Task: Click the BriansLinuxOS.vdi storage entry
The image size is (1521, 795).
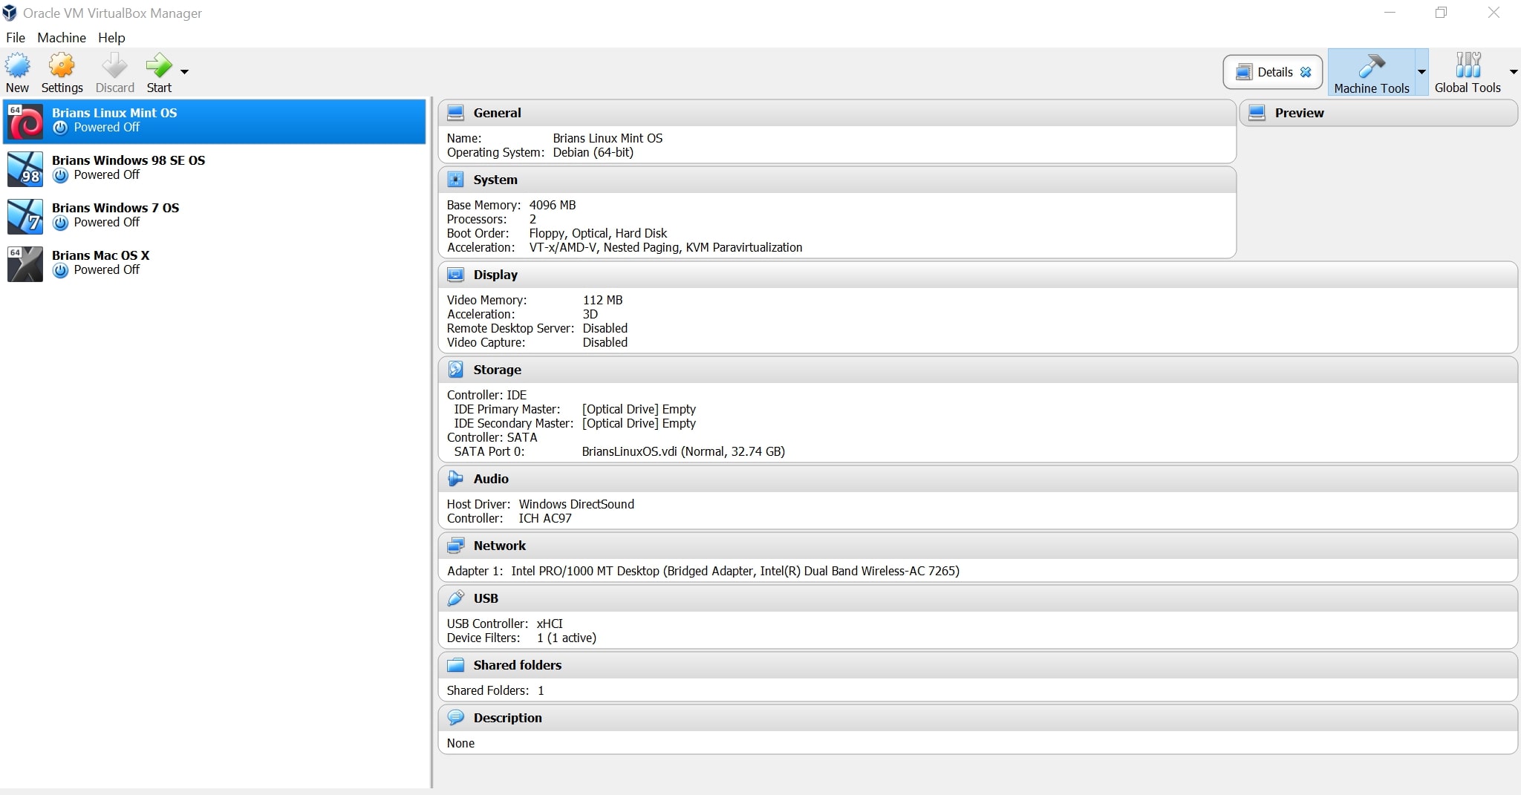Action: [683, 451]
